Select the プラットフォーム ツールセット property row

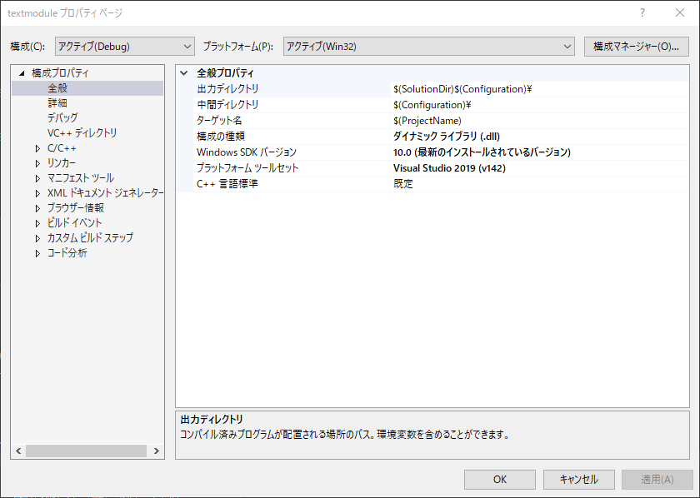coord(441,168)
